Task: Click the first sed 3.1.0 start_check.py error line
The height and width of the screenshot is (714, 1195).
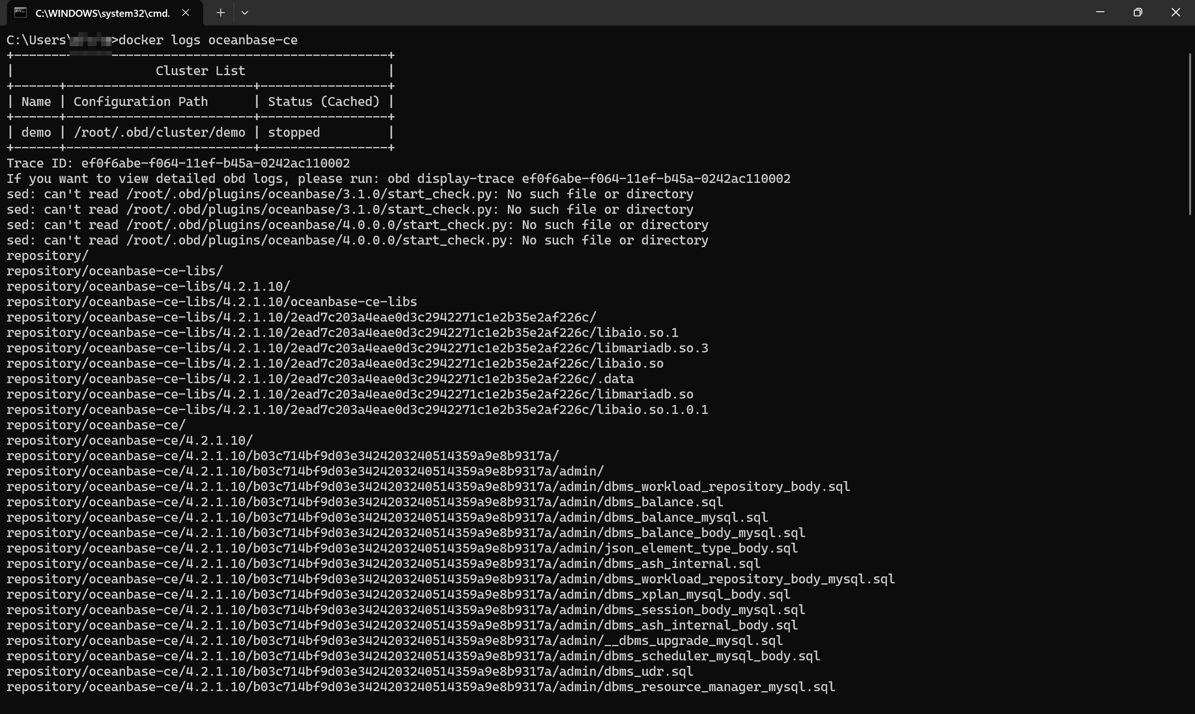Action: [x=350, y=194]
